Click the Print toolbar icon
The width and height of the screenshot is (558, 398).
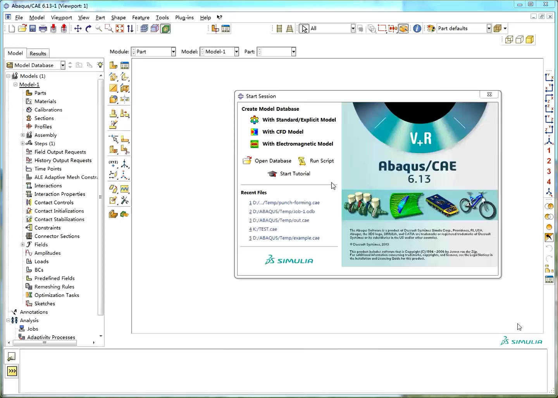click(43, 28)
